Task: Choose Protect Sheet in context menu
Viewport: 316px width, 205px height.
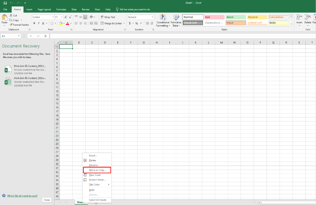Action: click(97, 180)
